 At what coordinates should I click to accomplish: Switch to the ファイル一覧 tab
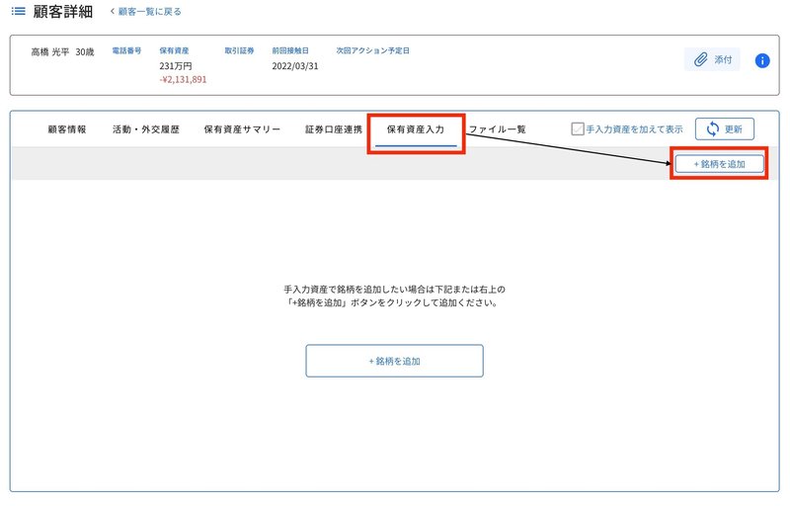click(x=498, y=129)
